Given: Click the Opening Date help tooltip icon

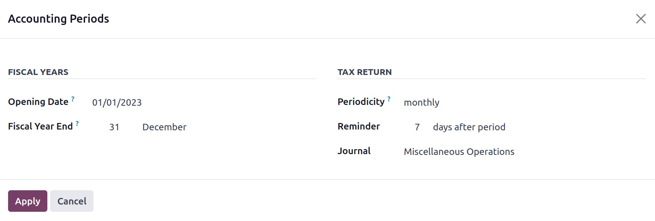Looking at the screenshot, I should click(x=73, y=99).
